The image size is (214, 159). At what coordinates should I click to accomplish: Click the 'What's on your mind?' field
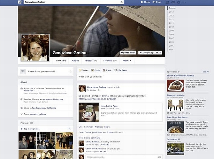tap(121, 77)
